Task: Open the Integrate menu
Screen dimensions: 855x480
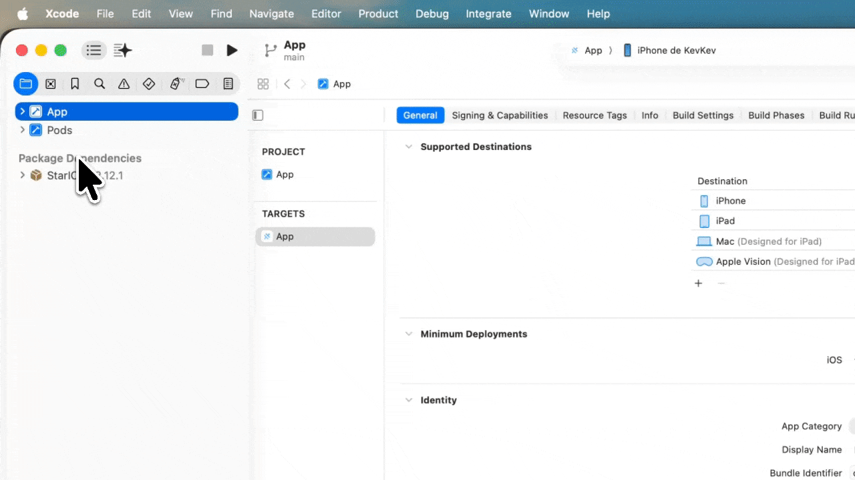Action: coord(488,13)
